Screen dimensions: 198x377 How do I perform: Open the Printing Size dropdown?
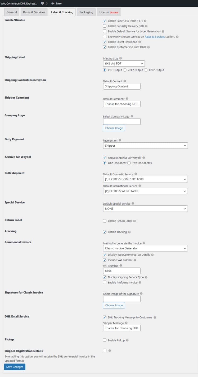tap(124, 64)
